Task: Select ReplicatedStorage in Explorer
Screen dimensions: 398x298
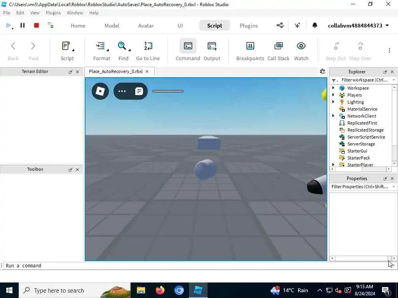Action: coord(365,130)
